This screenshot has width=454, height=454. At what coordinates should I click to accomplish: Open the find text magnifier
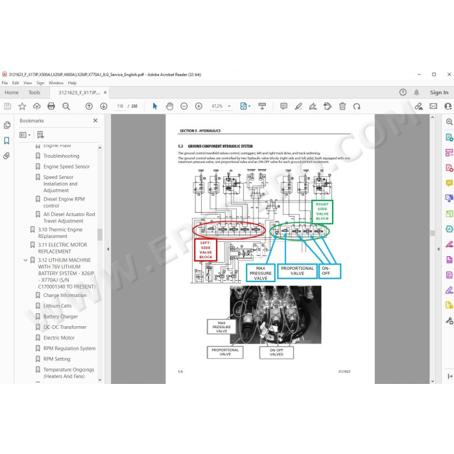66,106
